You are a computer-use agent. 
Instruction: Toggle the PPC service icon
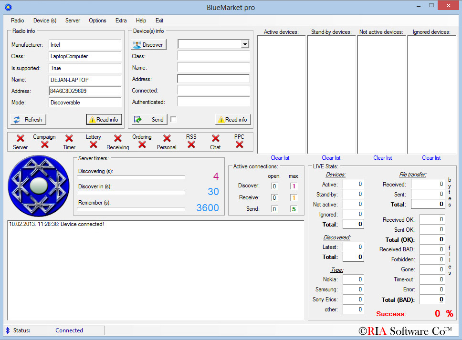tap(239, 144)
